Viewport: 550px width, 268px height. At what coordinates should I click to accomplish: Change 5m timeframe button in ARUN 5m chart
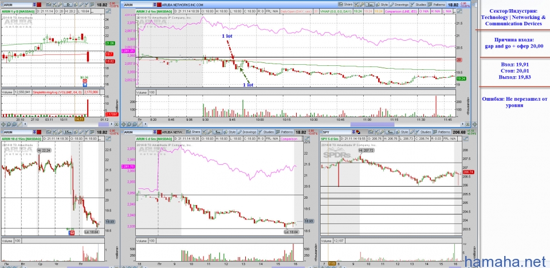point(218,132)
